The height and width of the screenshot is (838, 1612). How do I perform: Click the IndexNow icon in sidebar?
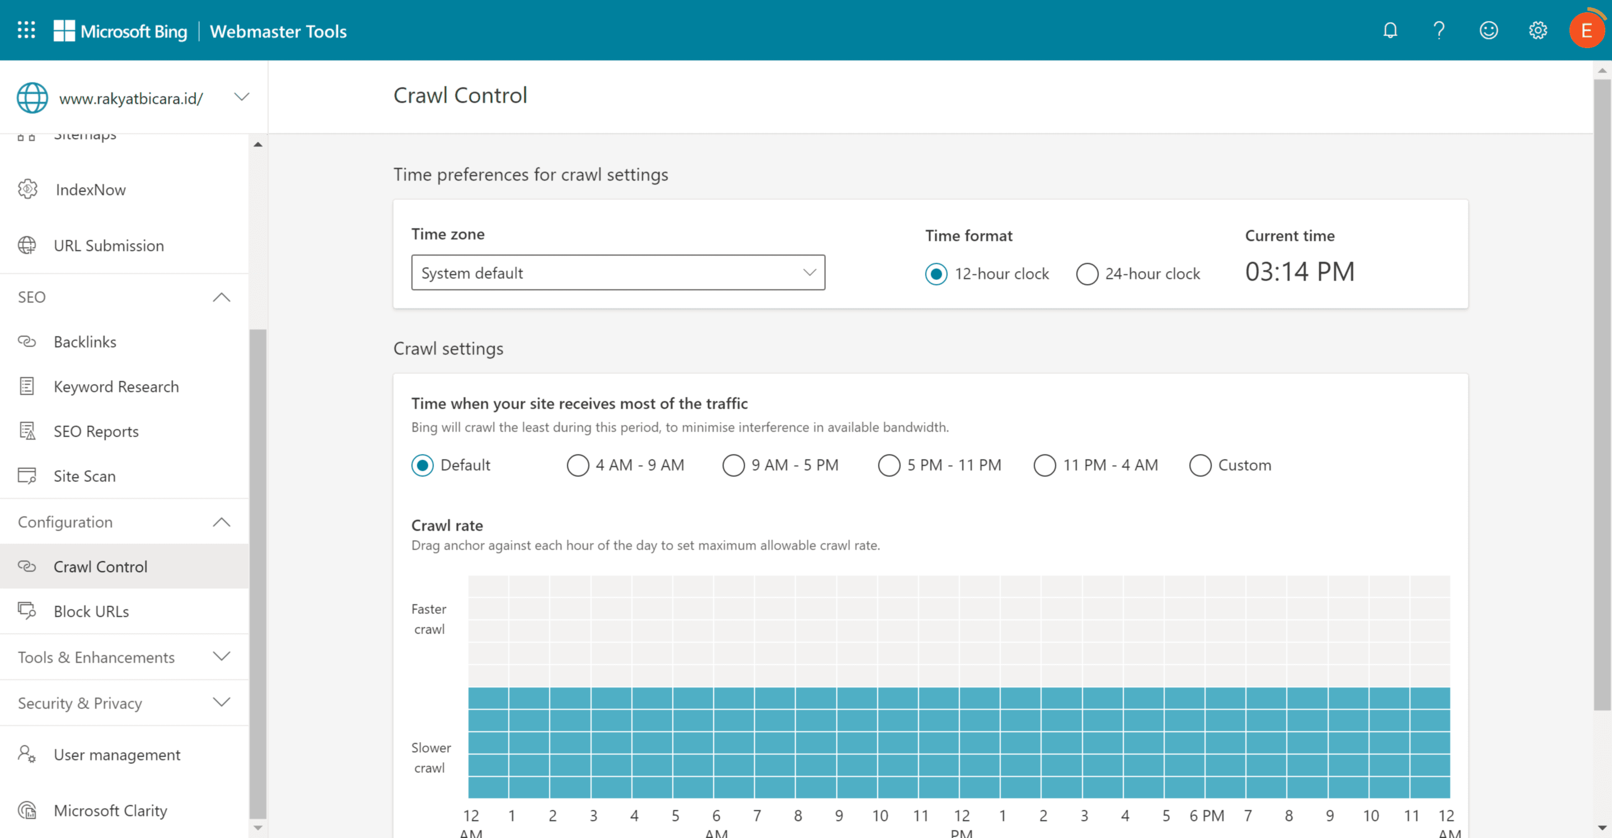28,190
